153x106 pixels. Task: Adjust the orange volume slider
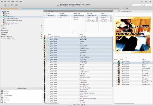[10, 8]
